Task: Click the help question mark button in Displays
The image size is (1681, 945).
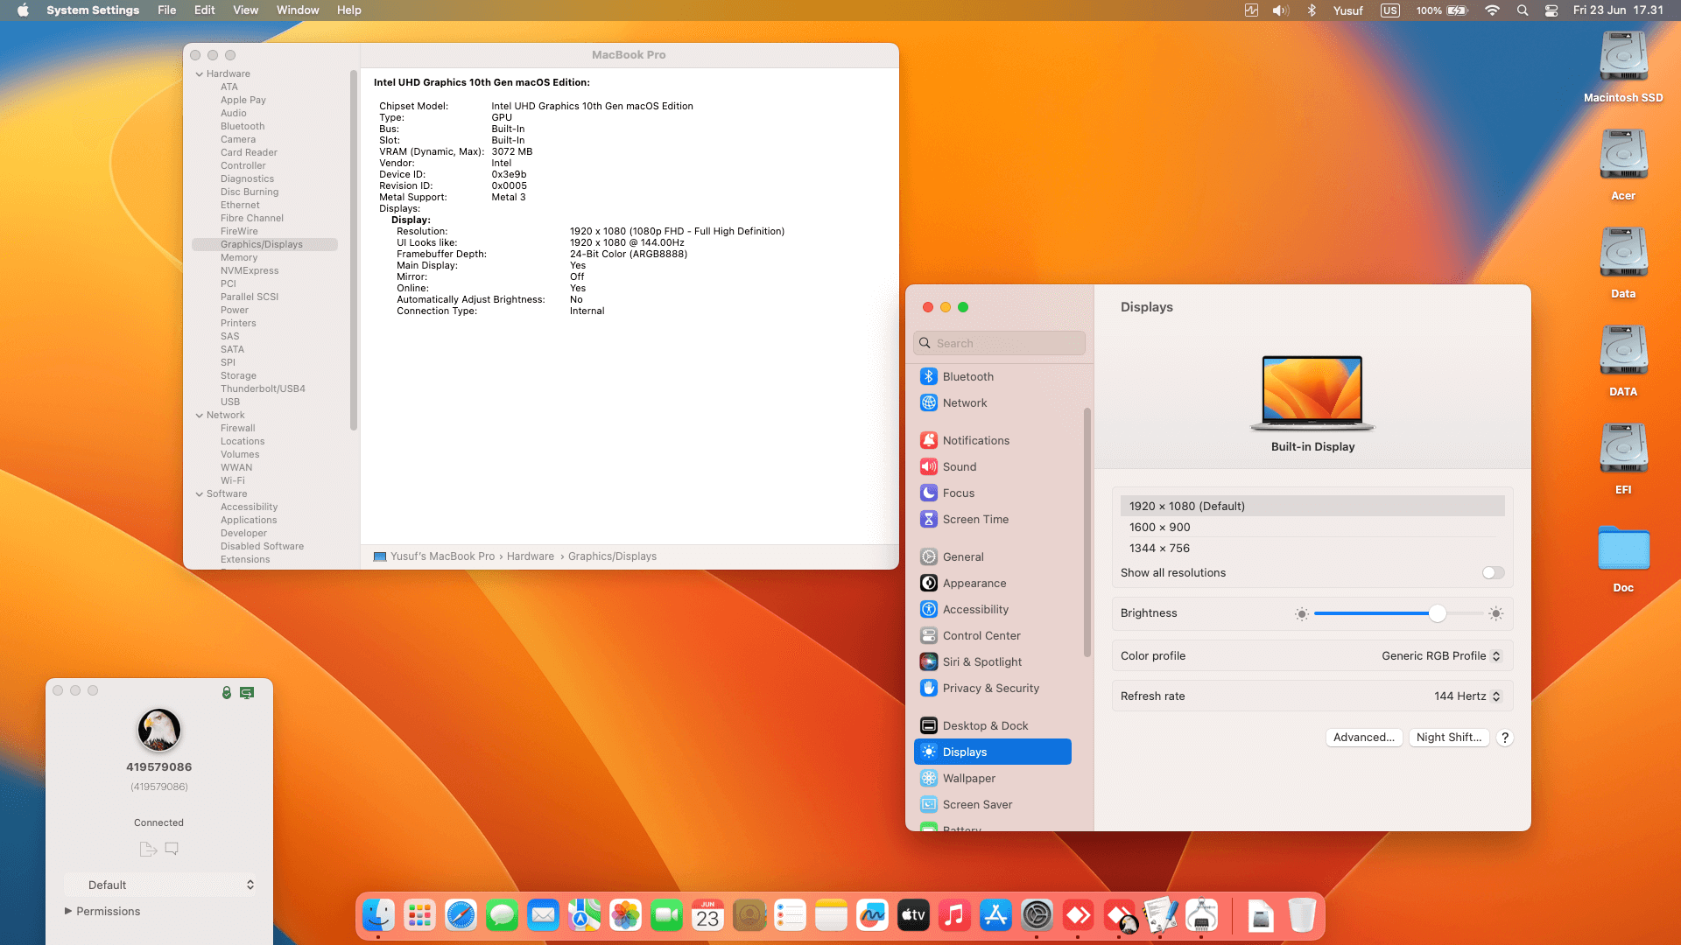Action: coord(1505,738)
